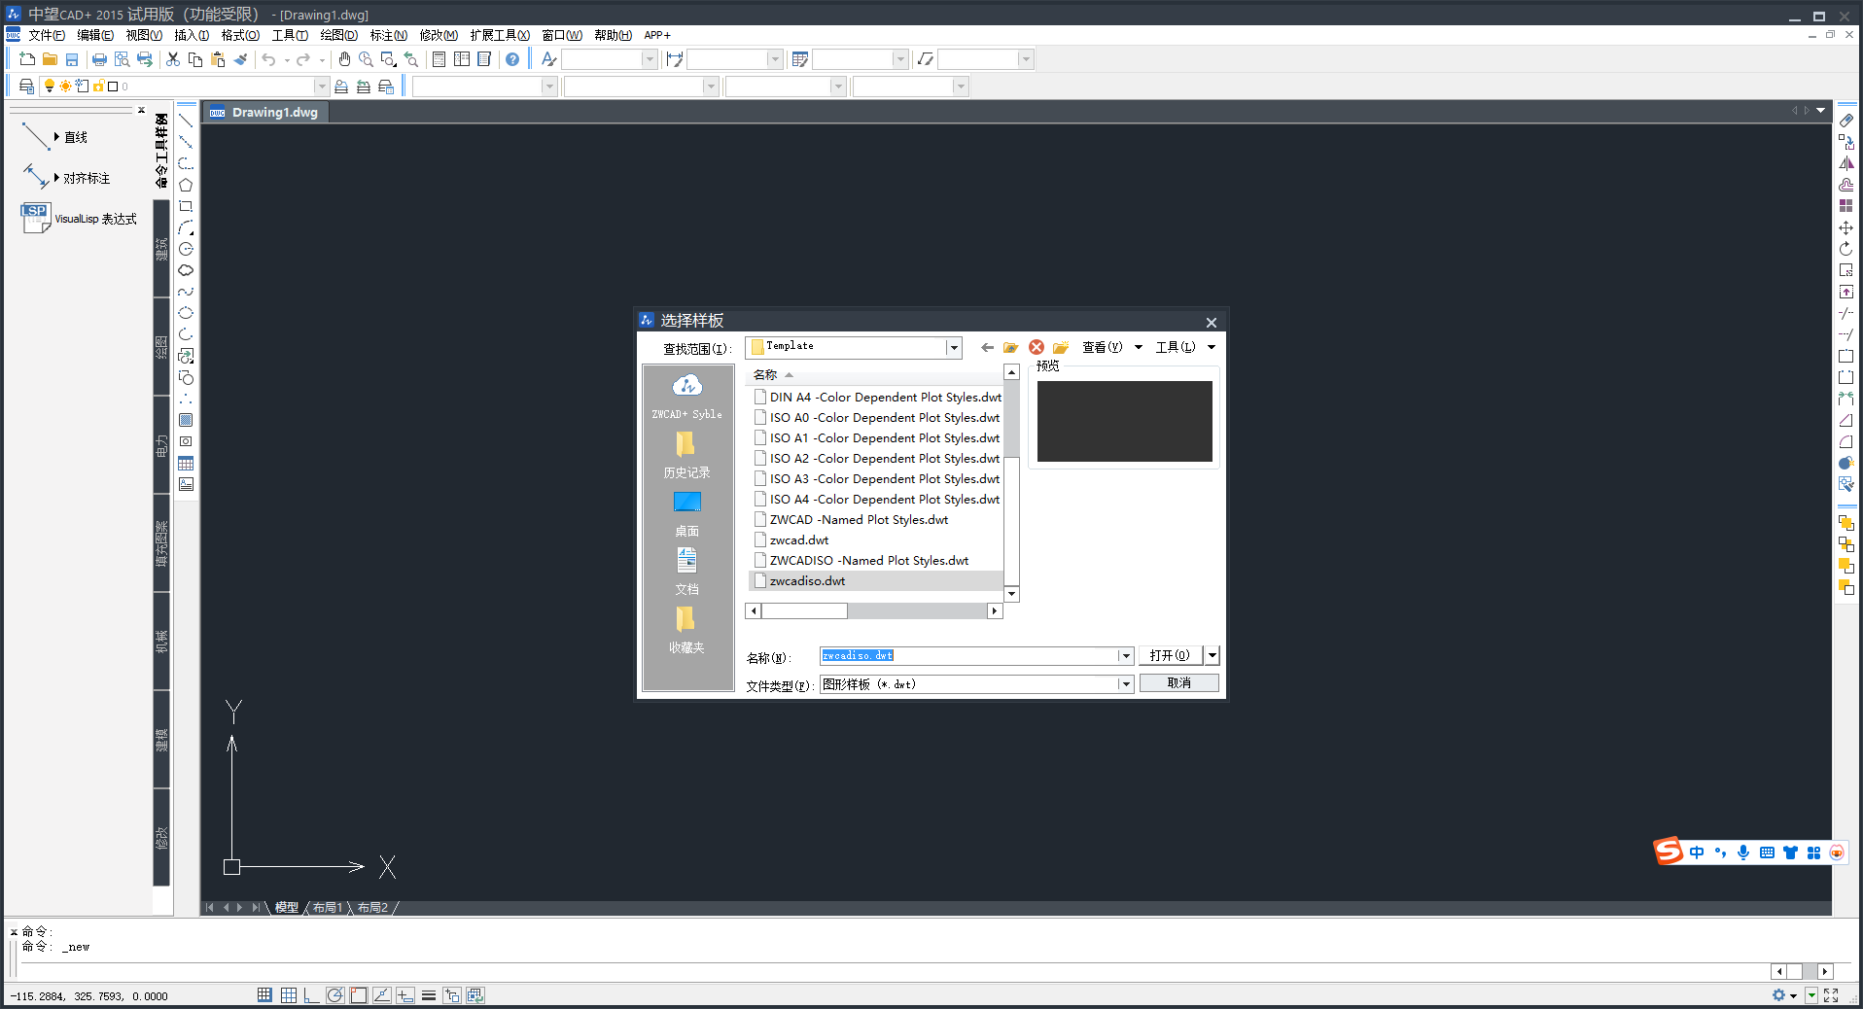The image size is (1863, 1009).
Task: Click the 打开(O) open button
Action: 1170,655
